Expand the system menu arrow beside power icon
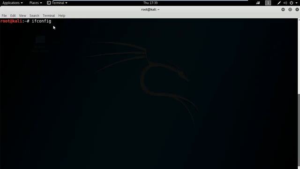This screenshot has width=300, height=169. 296,3
